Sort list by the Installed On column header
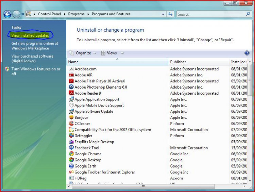Viewport: 255px width, 192px height. 238,62
